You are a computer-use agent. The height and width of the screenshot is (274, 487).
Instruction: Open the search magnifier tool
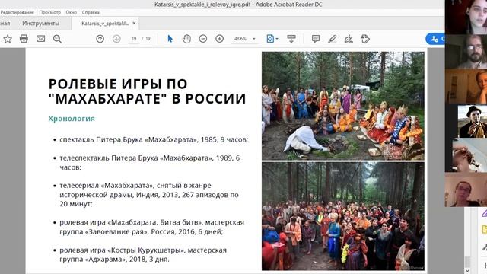[x=58, y=39]
